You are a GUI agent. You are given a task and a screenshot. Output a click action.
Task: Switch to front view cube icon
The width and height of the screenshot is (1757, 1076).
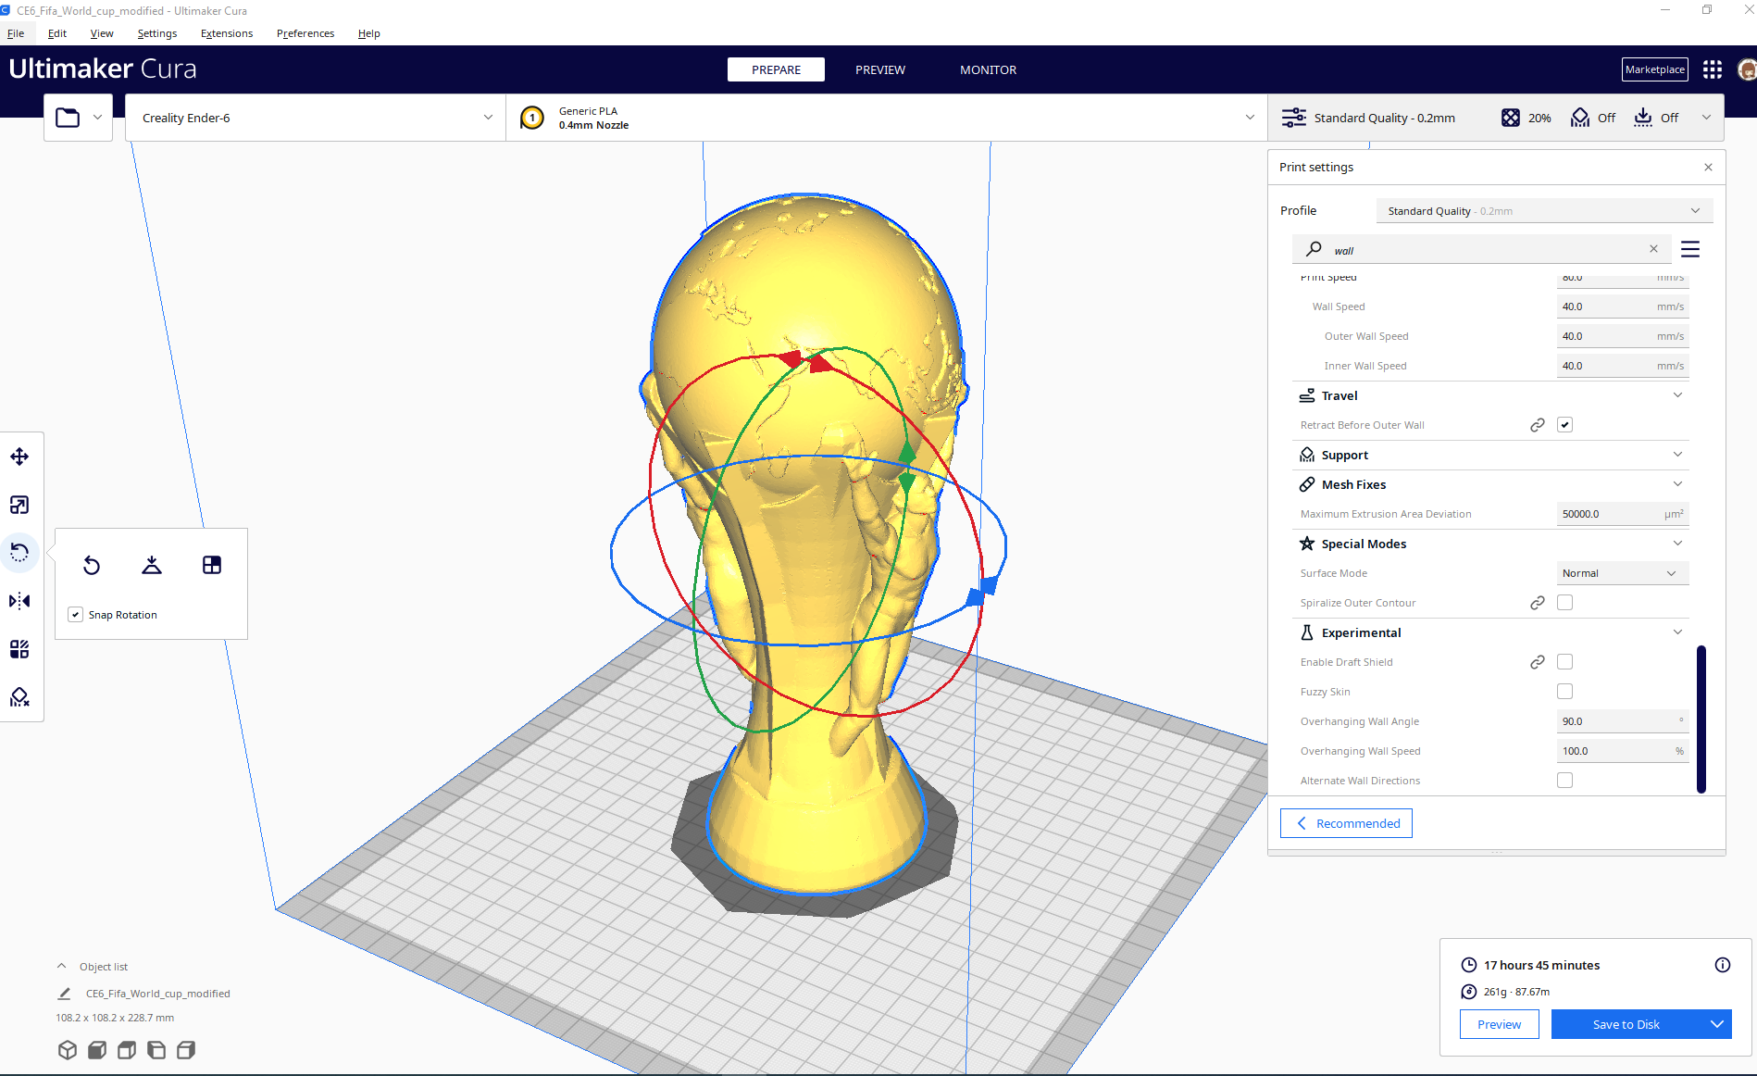coord(96,1050)
